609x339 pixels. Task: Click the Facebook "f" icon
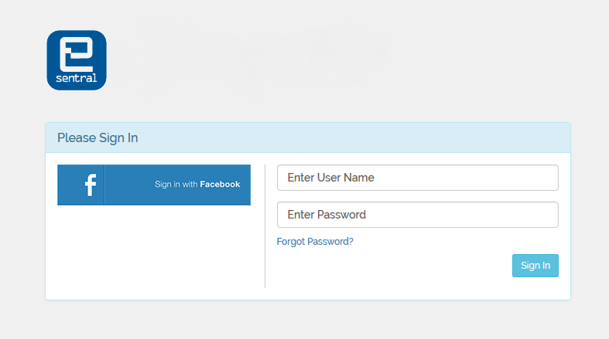pyautogui.click(x=90, y=185)
